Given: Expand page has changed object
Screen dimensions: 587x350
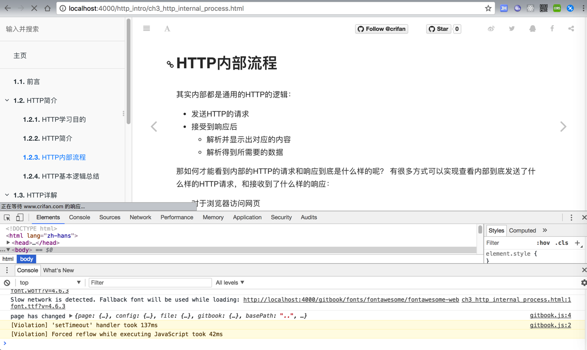Looking at the screenshot, I should [x=71, y=316].
